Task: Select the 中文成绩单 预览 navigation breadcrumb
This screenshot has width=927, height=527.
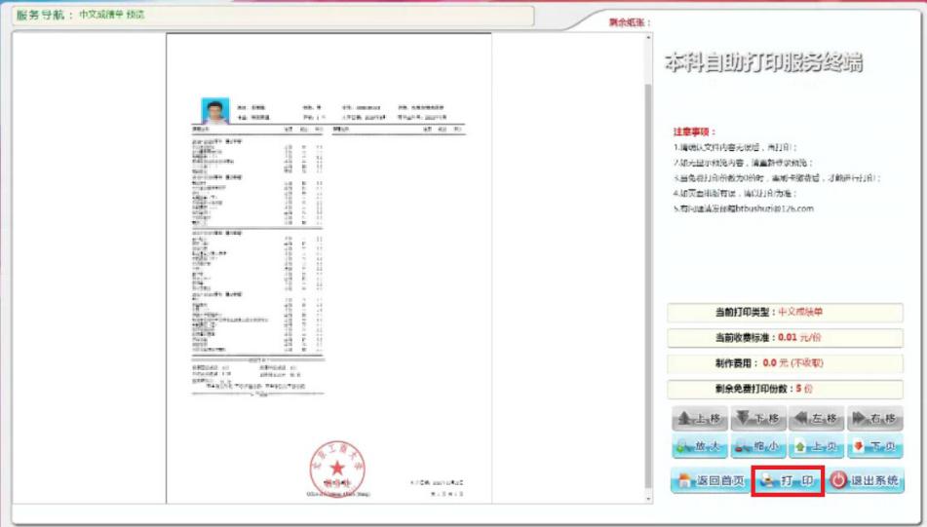Action: pyautogui.click(x=112, y=16)
